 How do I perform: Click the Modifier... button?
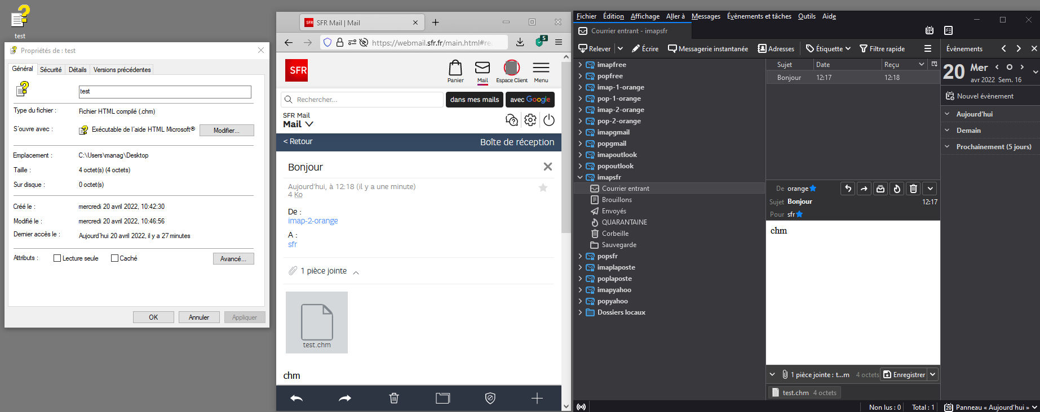227,130
